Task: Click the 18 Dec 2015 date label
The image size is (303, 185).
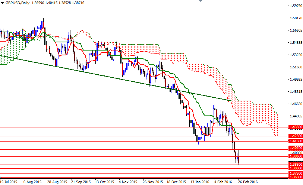Action: tap(176, 182)
